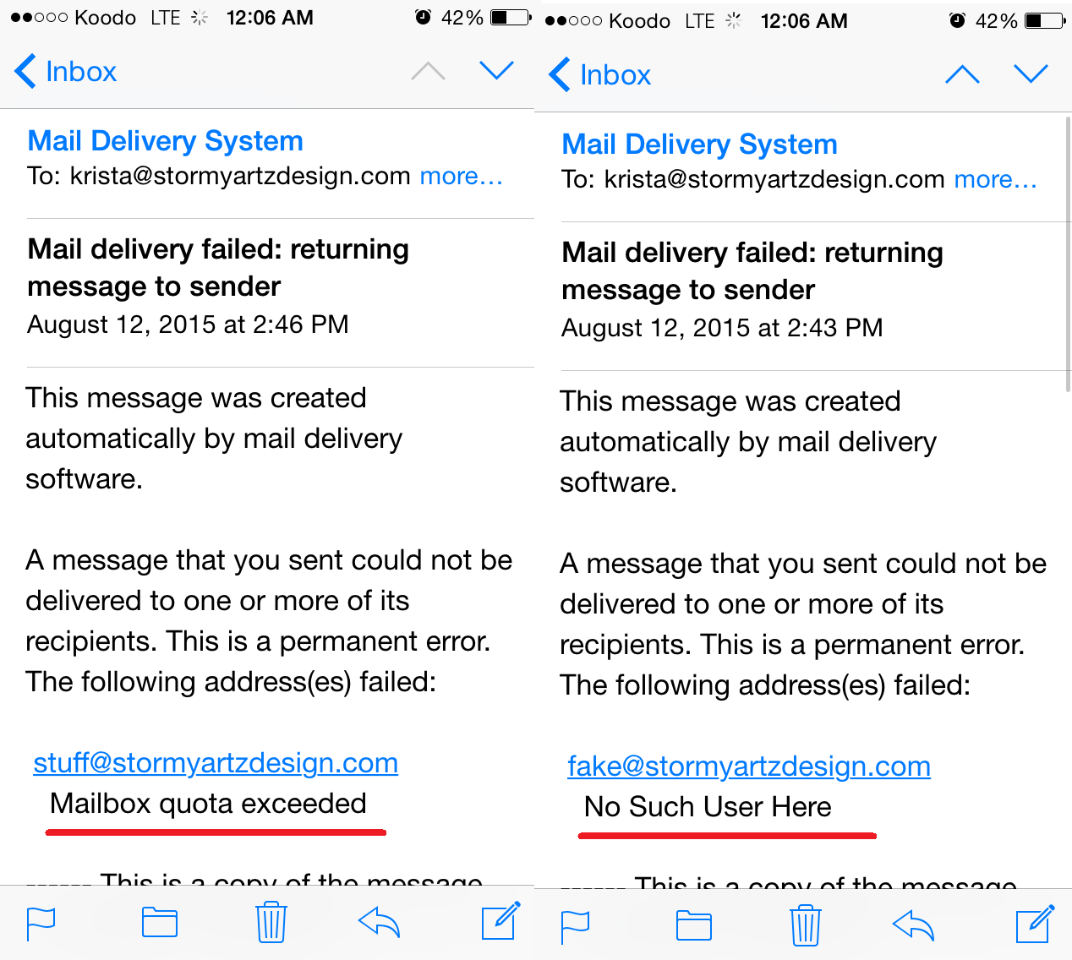Go to next message on right screen
This screenshot has width=1072, height=960.
[x=1031, y=74]
